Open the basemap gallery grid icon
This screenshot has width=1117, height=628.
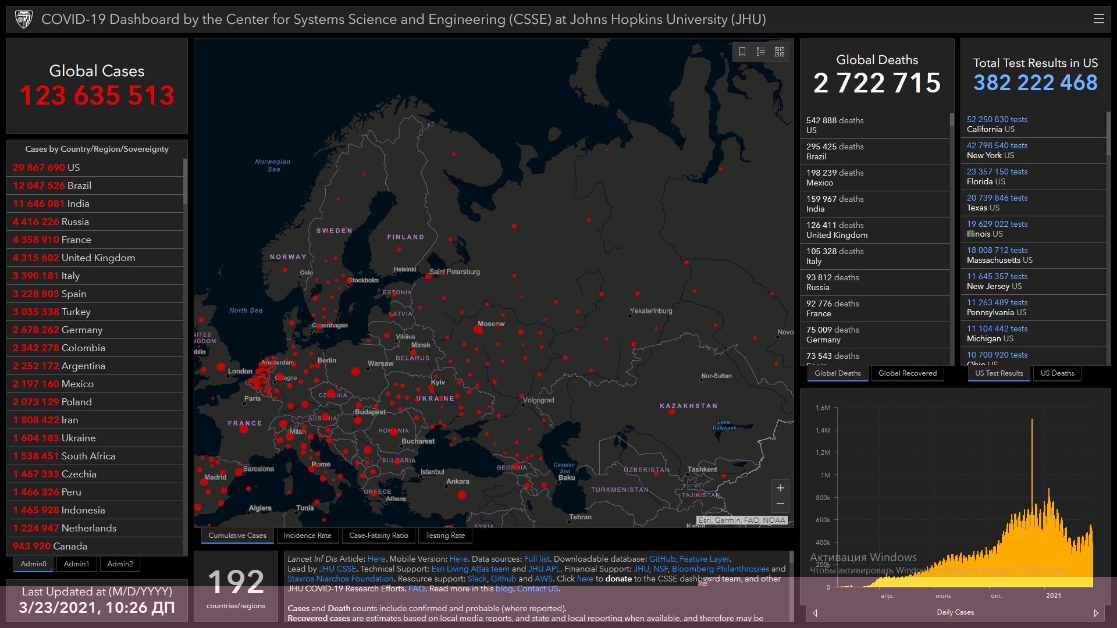point(780,52)
